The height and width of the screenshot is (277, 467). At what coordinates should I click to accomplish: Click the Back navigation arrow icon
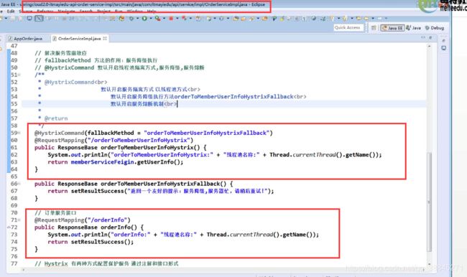[x=366, y=18]
